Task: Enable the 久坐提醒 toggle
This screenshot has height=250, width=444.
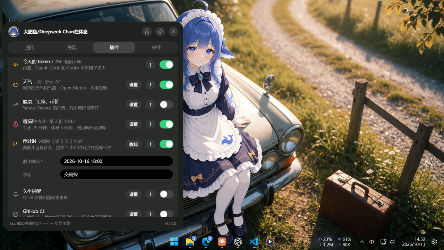Action: coord(166,194)
